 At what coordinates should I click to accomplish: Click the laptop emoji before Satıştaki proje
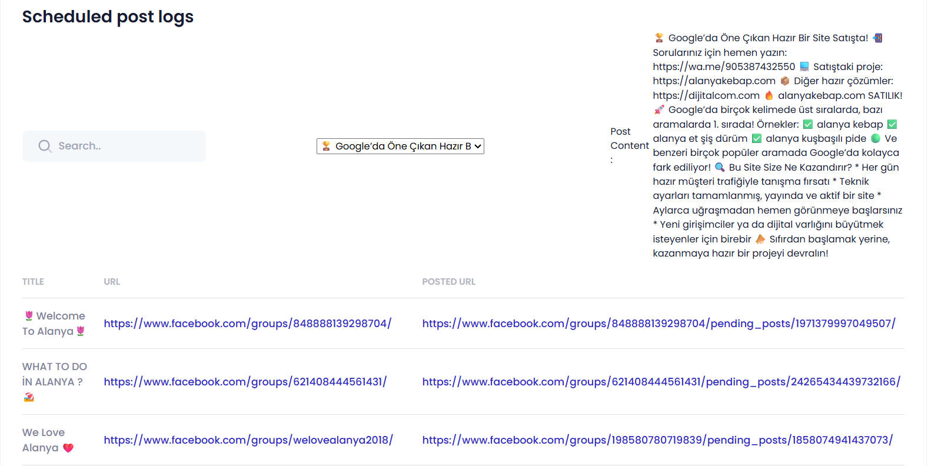[804, 66]
